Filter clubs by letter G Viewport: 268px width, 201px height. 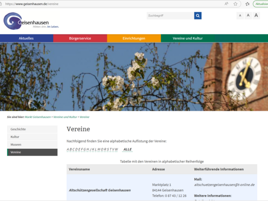point(85,149)
